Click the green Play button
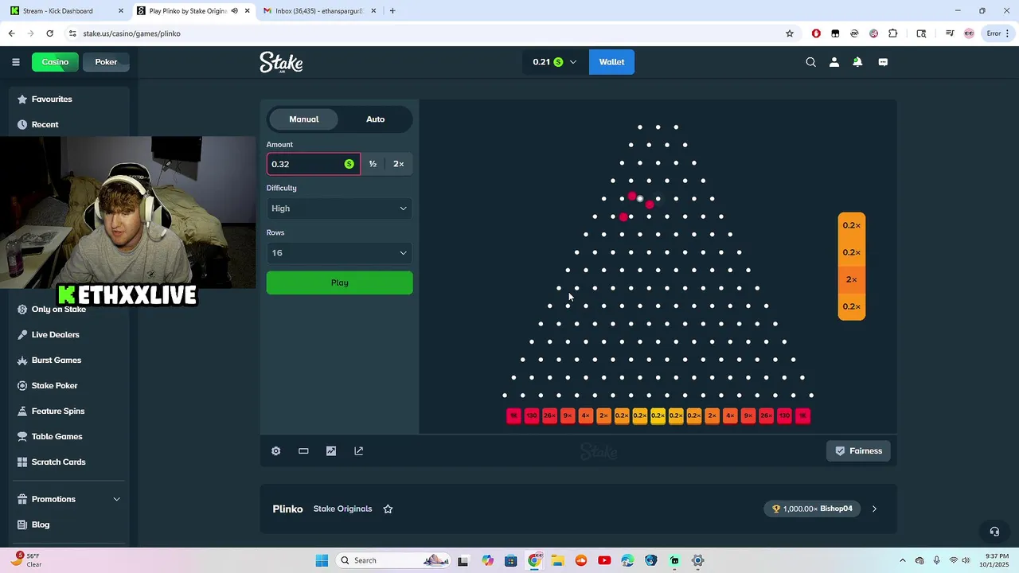This screenshot has height=573, width=1019. 339,283
